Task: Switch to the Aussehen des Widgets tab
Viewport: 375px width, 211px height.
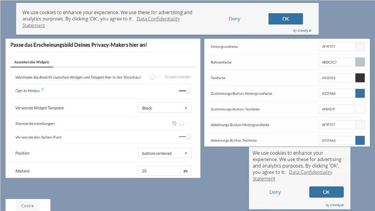Action: click(x=32, y=62)
